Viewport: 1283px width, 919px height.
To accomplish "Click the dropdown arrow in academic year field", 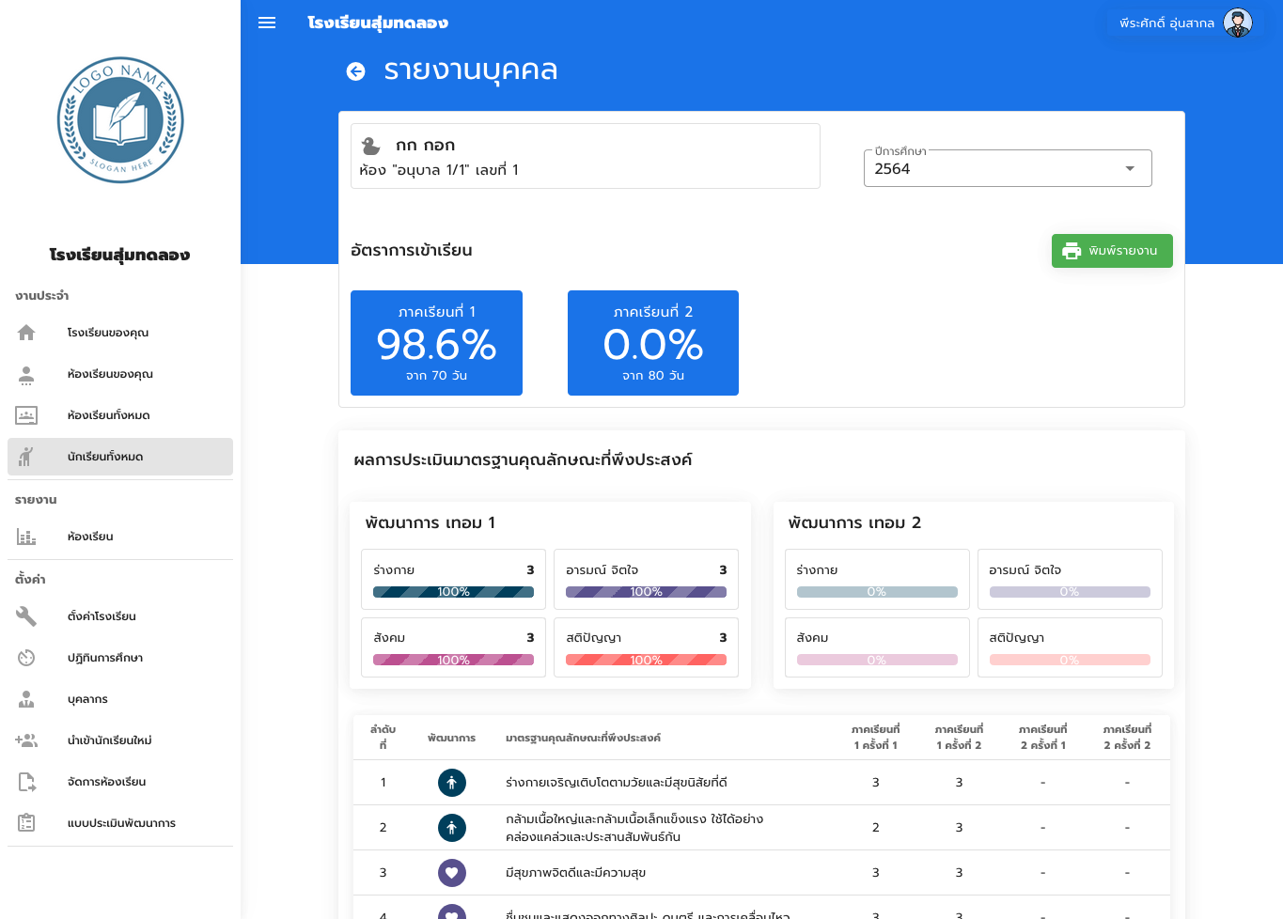I will pos(1130,169).
